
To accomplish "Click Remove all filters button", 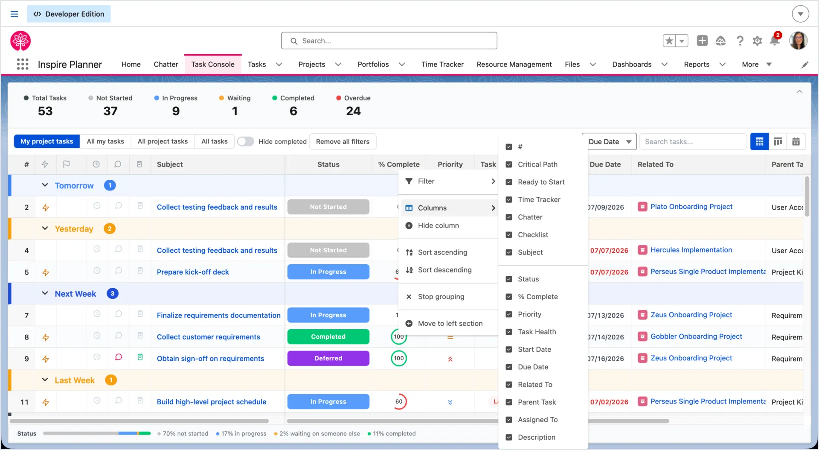I will point(343,142).
